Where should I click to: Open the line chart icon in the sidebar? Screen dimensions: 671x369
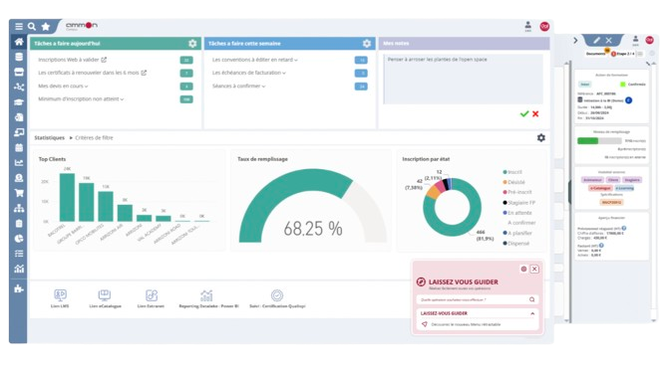click(19, 163)
